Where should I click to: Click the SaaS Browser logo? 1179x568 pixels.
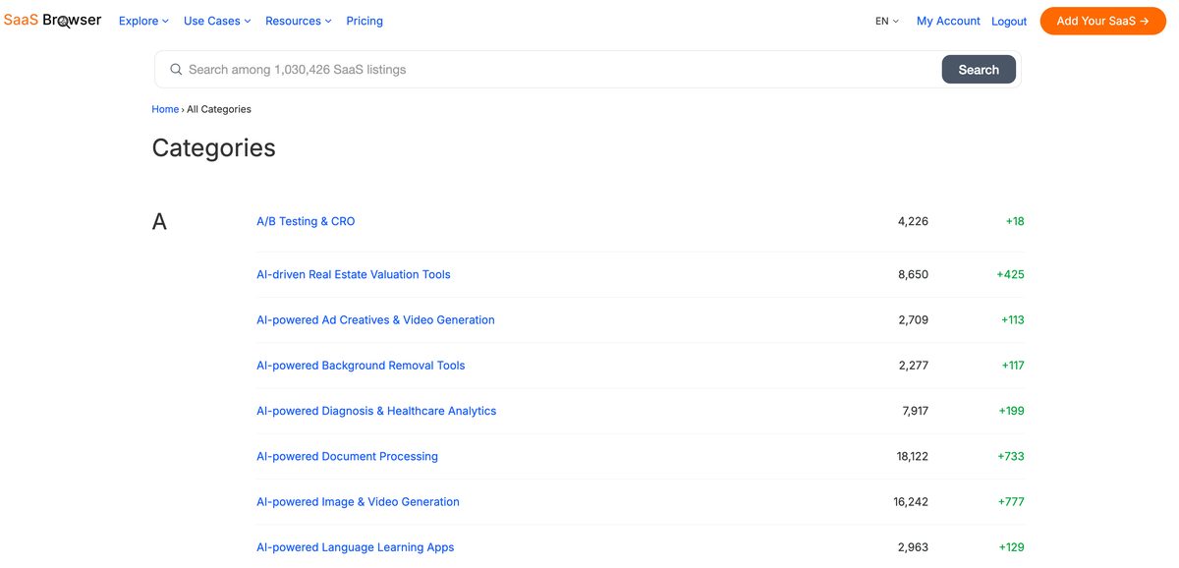(x=53, y=19)
